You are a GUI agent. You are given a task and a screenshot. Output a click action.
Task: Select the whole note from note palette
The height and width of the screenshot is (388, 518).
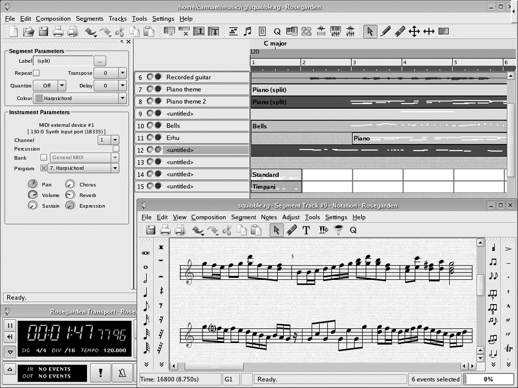tap(146, 267)
